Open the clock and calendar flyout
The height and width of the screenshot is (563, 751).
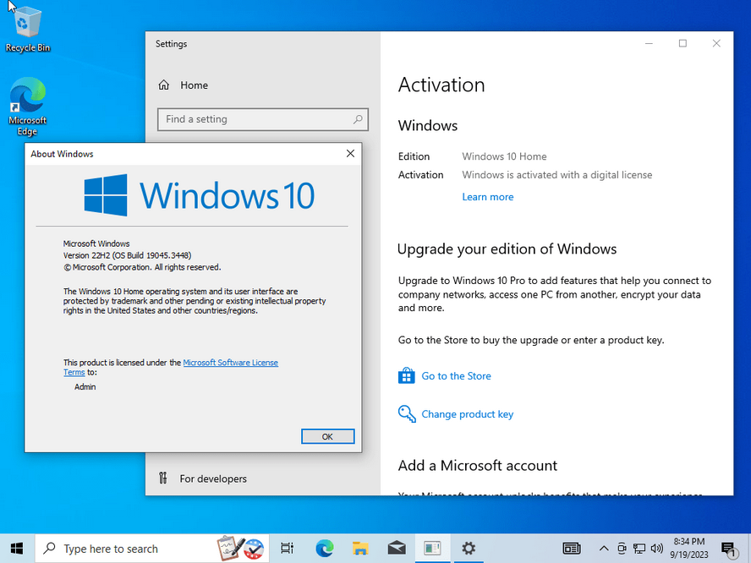688,548
